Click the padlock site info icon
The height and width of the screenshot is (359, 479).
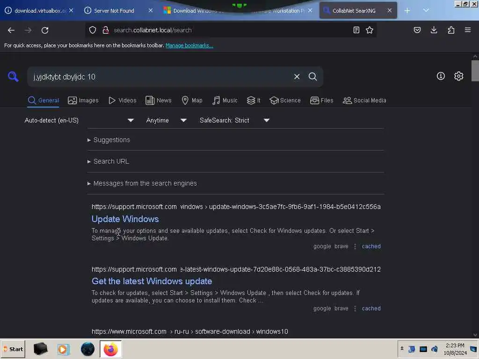click(x=106, y=30)
